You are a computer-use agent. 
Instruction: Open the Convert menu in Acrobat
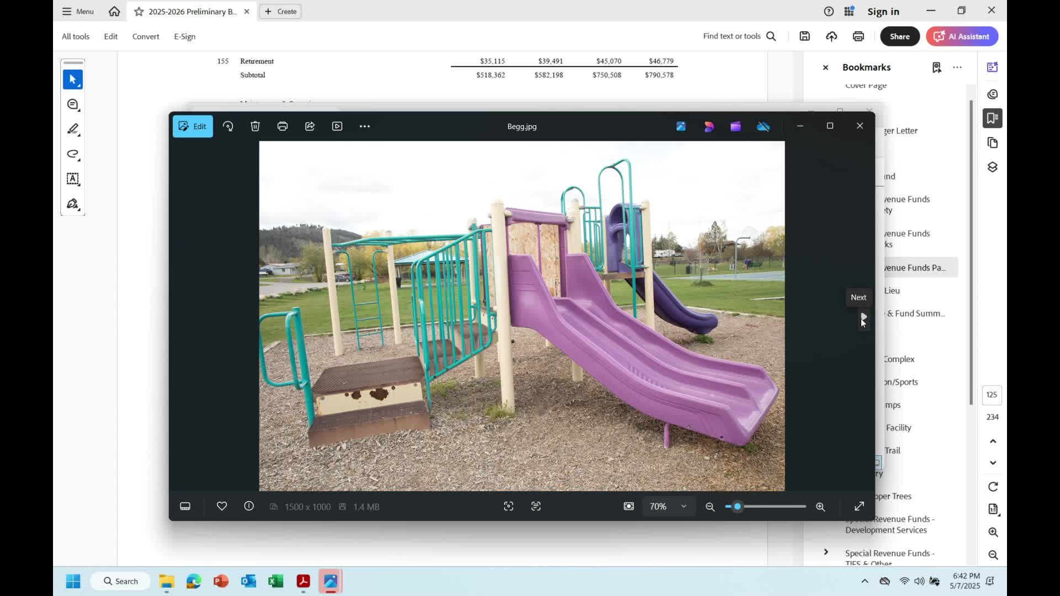146,36
